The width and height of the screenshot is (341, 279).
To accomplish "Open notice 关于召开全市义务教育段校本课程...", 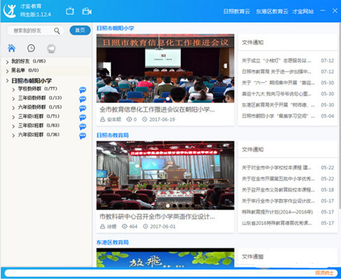I will pos(278,190).
